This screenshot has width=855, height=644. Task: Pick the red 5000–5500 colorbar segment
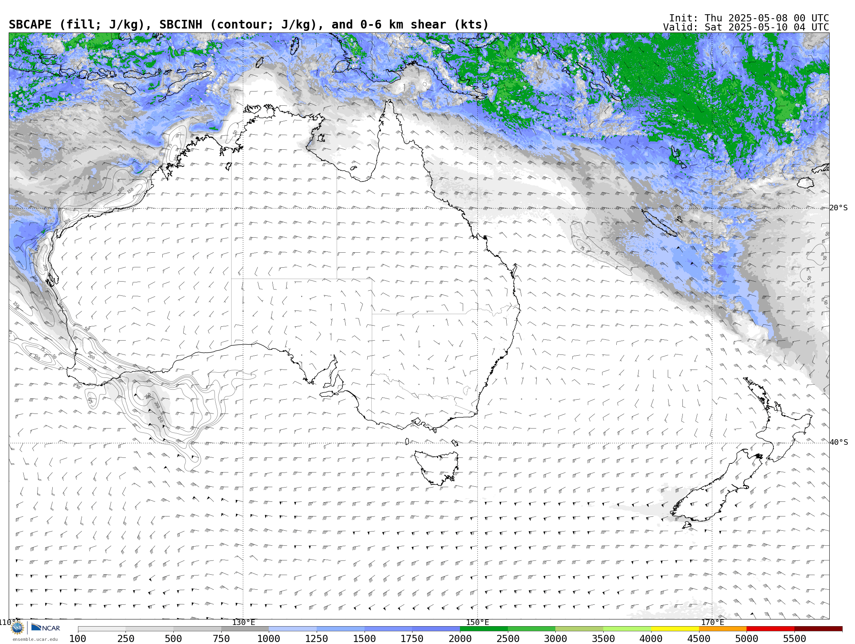click(770, 629)
